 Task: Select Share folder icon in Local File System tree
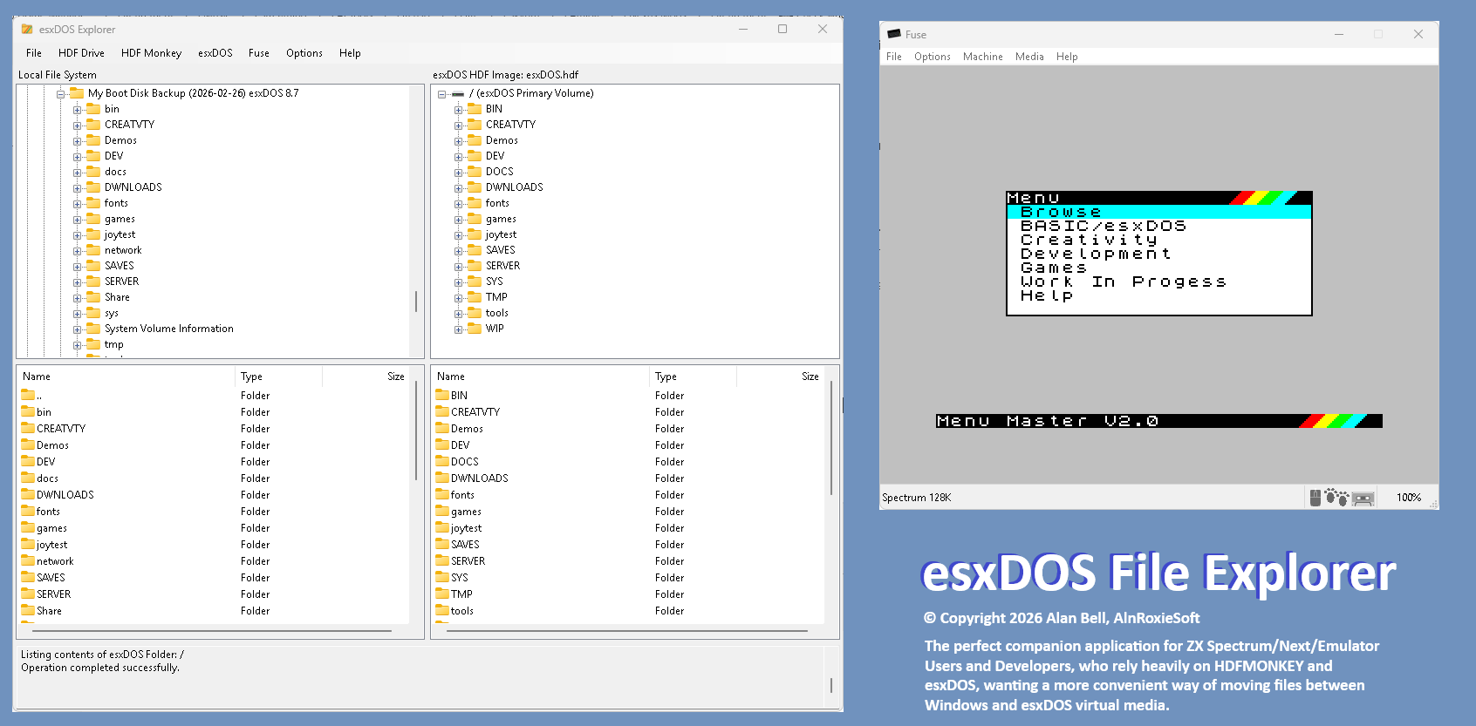pos(93,296)
